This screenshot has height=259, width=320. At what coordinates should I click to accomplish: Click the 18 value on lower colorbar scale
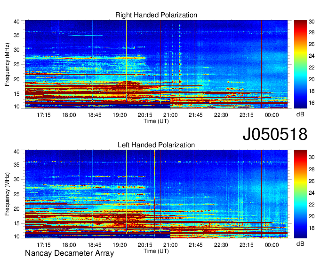pyautogui.click(x=312, y=228)
